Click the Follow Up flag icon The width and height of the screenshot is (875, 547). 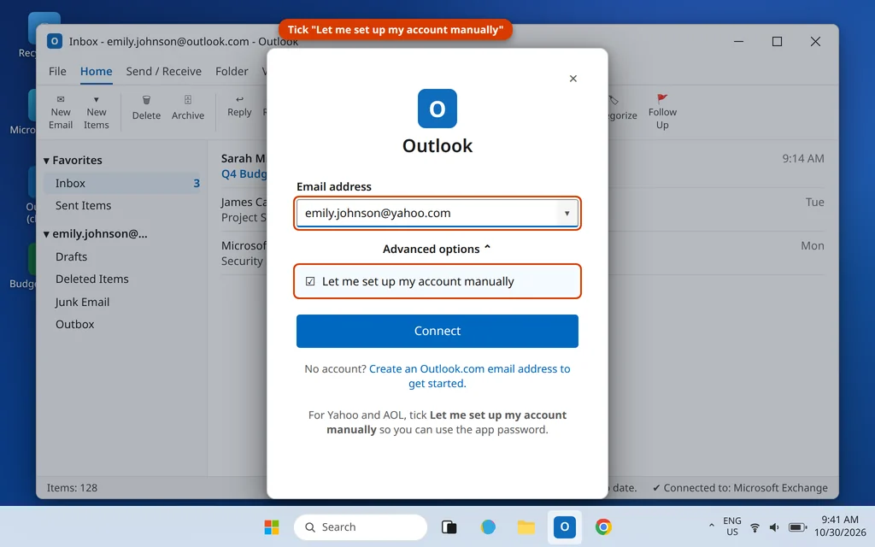662,99
